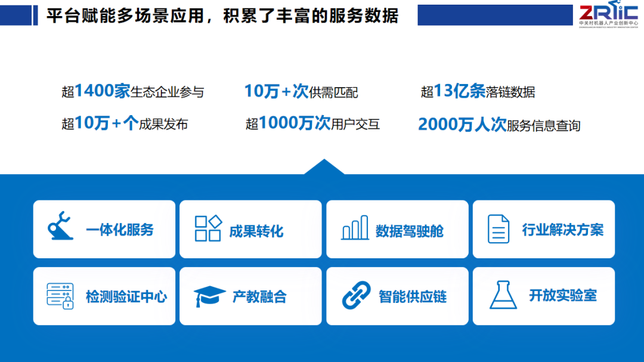Click the four-shapes grid icon beside 成果转化
The width and height of the screenshot is (644, 362).
[208, 229]
